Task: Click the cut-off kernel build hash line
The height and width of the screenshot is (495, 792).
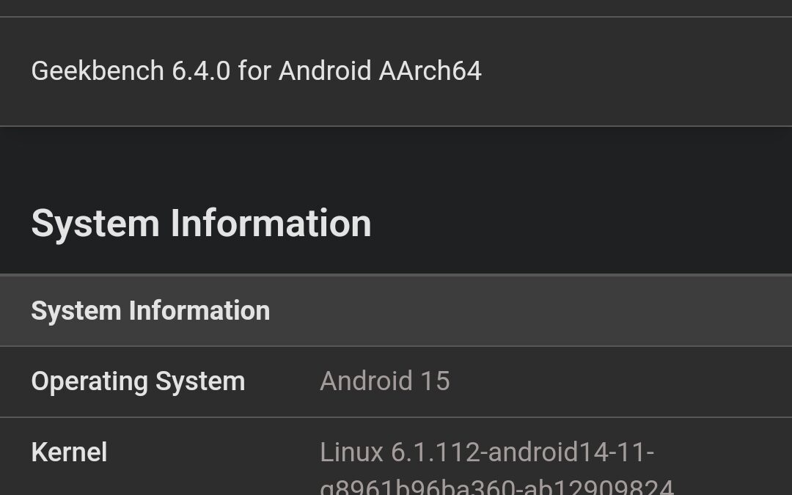Action: (496, 487)
